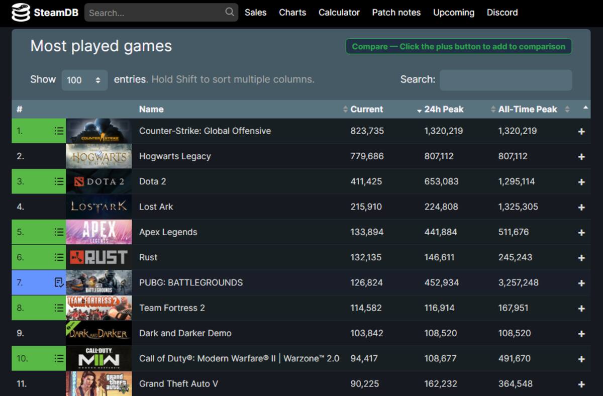The image size is (603, 396).
Task: Sort by rank number column
Action: click(20, 109)
